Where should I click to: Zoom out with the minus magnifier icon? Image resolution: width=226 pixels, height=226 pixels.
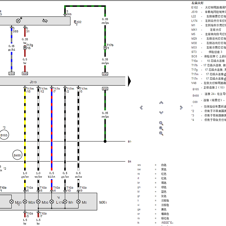pos(161,133)
